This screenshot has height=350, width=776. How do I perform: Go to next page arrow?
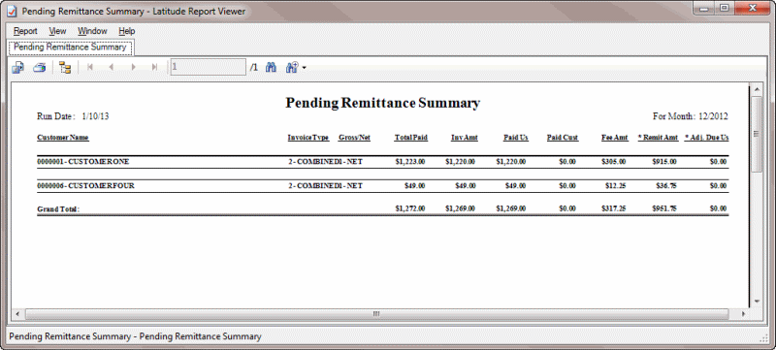[x=133, y=67]
